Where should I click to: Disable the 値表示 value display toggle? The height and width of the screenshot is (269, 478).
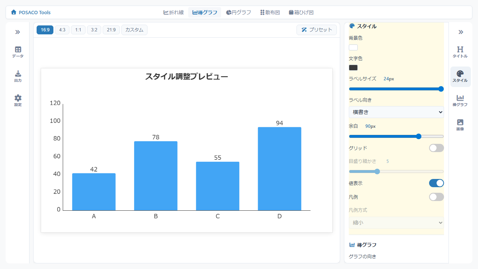[x=436, y=183]
